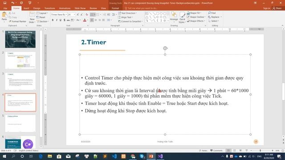This screenshot has width=285, height=160.
Task: Increase the font size
Action: tap(78, 15)
